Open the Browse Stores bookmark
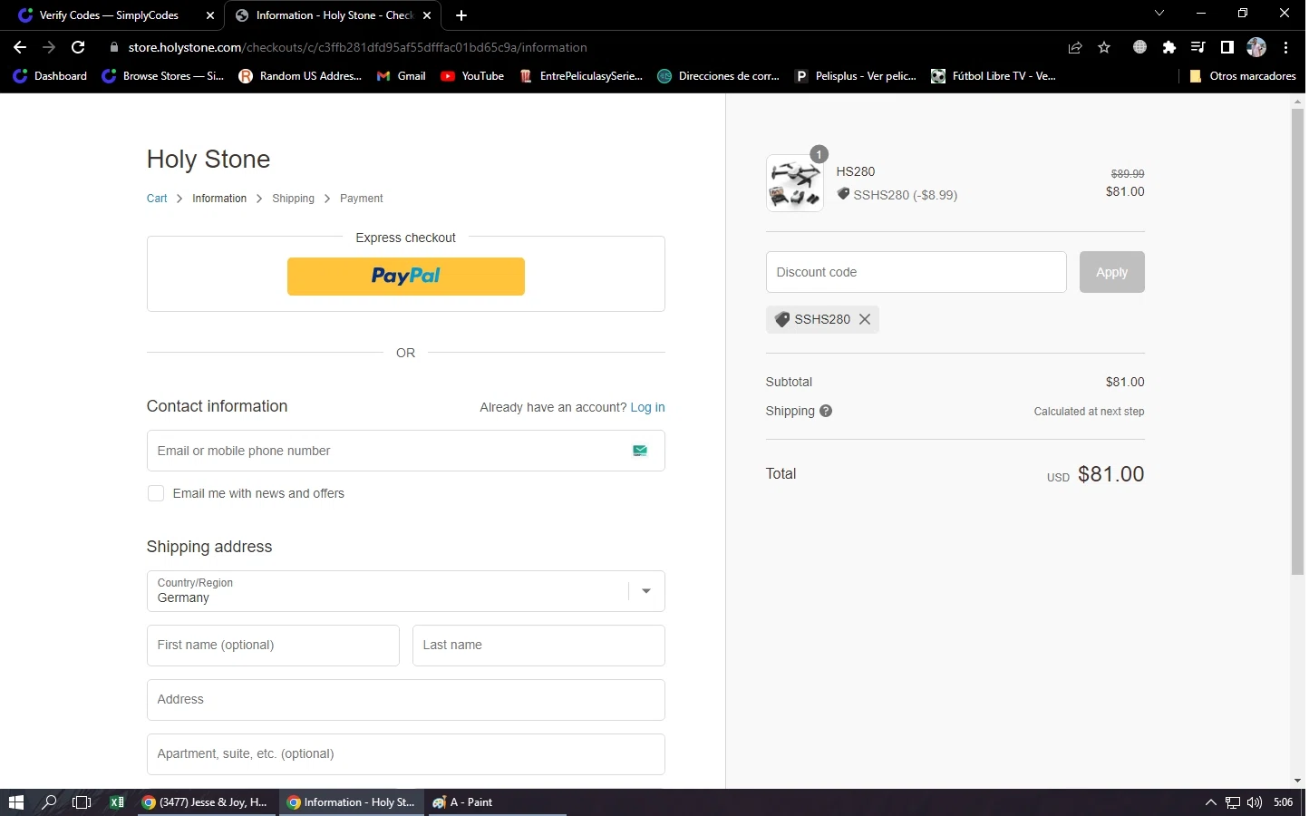 pyautogui.click(x=162, y=76)
